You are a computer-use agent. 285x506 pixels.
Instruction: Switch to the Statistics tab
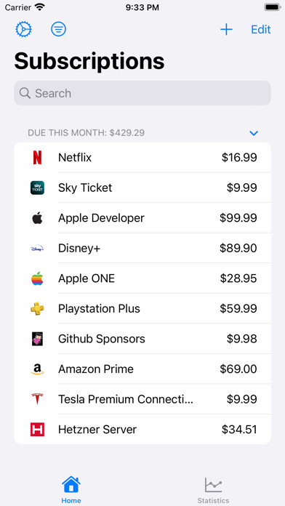pos(213,490)
